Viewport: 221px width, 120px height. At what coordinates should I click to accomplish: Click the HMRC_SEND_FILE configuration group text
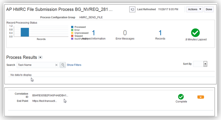[x=91, y=17]
